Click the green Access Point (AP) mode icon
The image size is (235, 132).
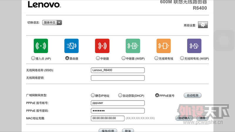point(41,46)
